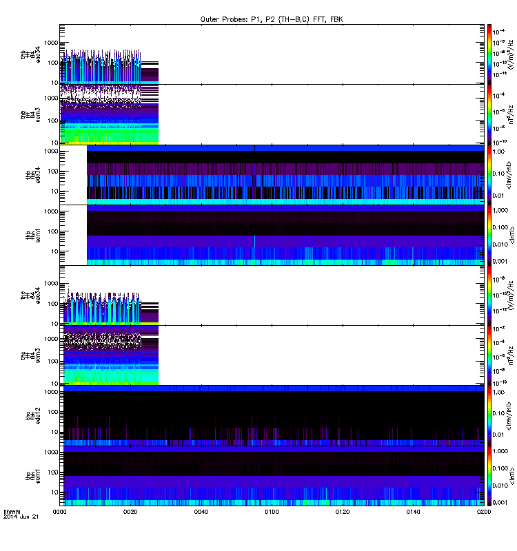
Task: Click the plot title "Outer Probes: P1, P2 (TH-B,C) FFT, FBK"
Action: pyautogui.click(x=272, y=20)
